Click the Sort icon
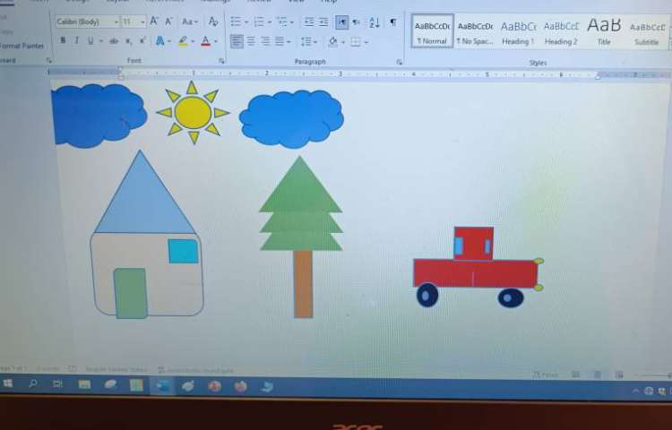The height and width of the screenshot is (430, 672). [x=374, y=21]
